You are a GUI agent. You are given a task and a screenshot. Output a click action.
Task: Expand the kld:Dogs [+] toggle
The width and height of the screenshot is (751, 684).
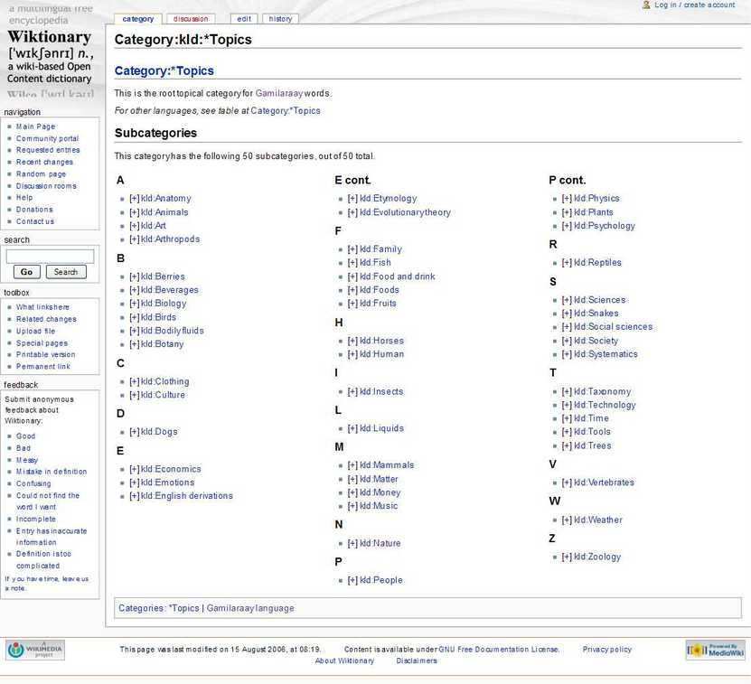coord(134,432)
